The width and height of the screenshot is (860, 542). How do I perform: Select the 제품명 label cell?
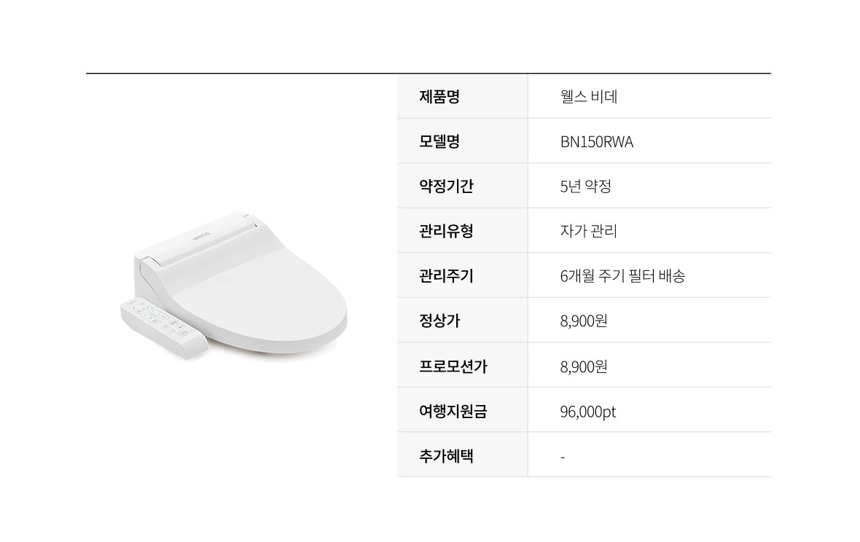point(462,96)
